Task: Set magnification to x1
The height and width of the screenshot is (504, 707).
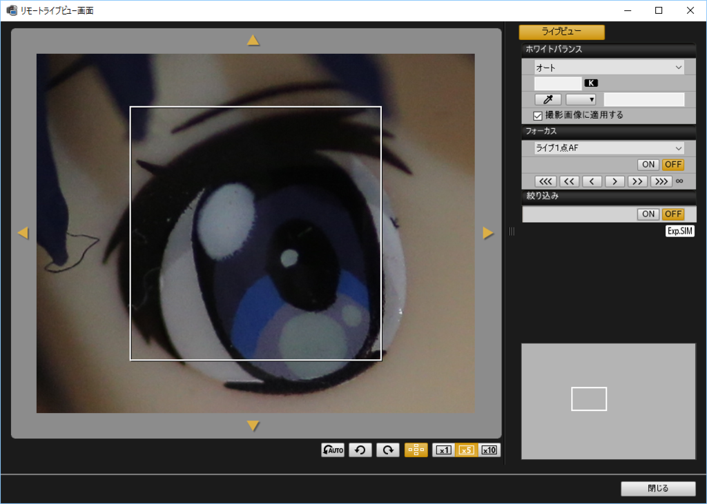Action: point(444,450)
